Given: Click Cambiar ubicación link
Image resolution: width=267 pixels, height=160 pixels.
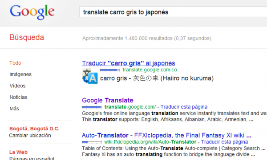Looking at the screenshot, I should click(30, 135).
